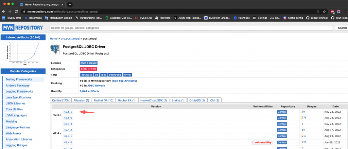Open version 42.4.3
The height and width of the screenshot is (149, 348).
68,124
